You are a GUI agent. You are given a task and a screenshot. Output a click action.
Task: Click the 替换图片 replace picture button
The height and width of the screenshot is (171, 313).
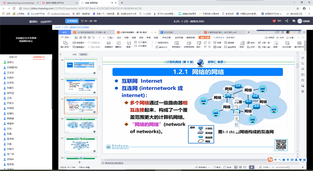(x=79, y=47)
